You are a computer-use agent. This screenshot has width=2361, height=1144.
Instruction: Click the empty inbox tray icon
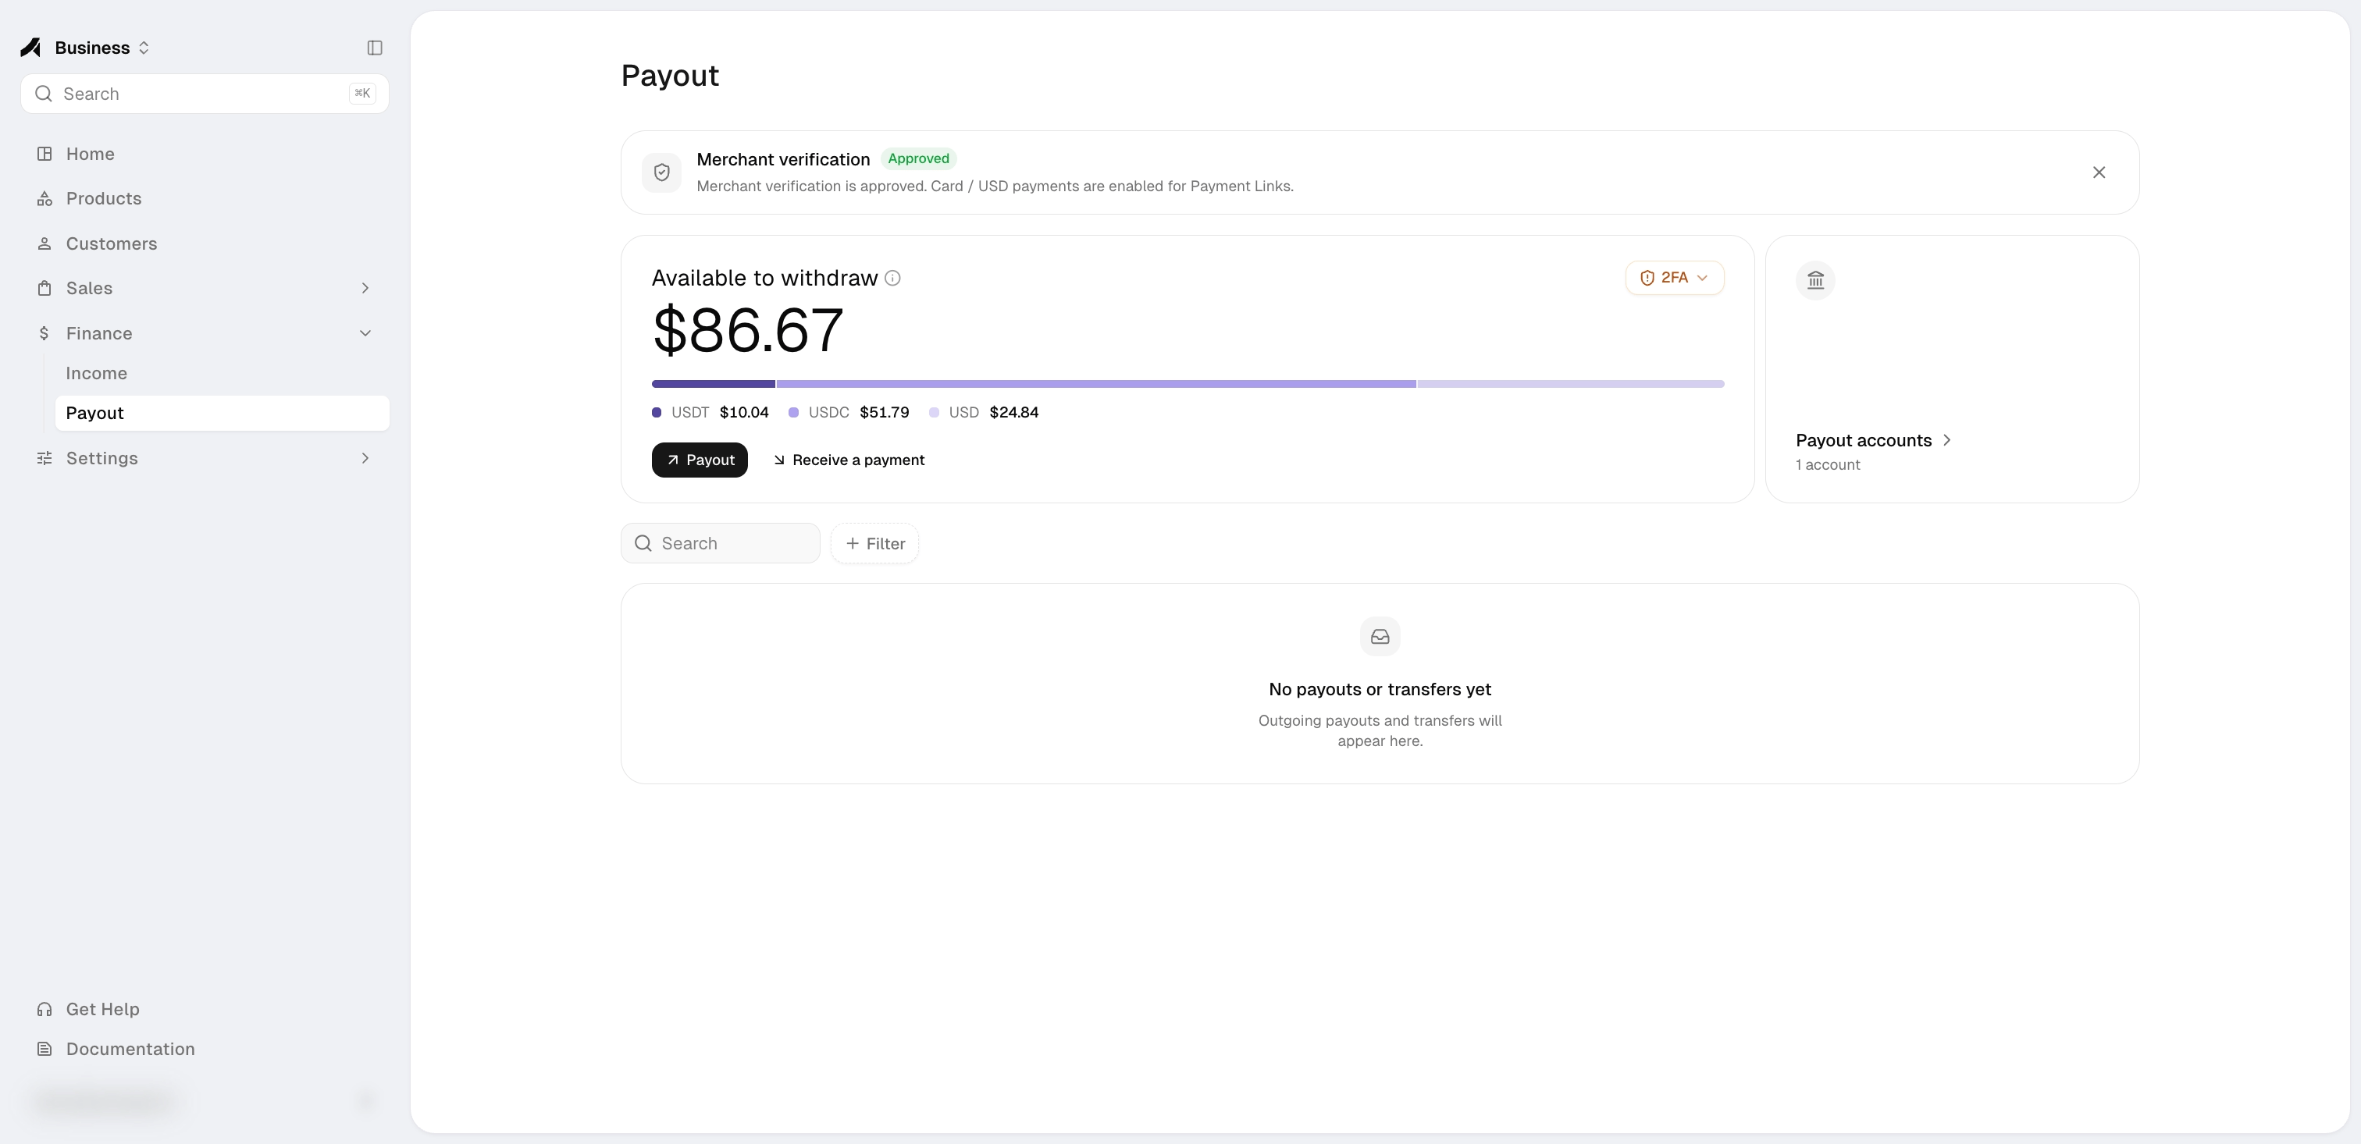(x=1380, y=637)
